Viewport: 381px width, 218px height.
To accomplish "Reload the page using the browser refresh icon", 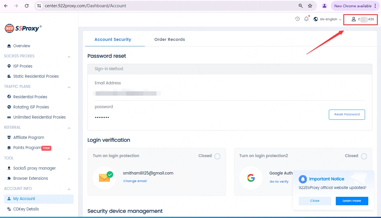I will pyautogui.click(x=27, y=6).
